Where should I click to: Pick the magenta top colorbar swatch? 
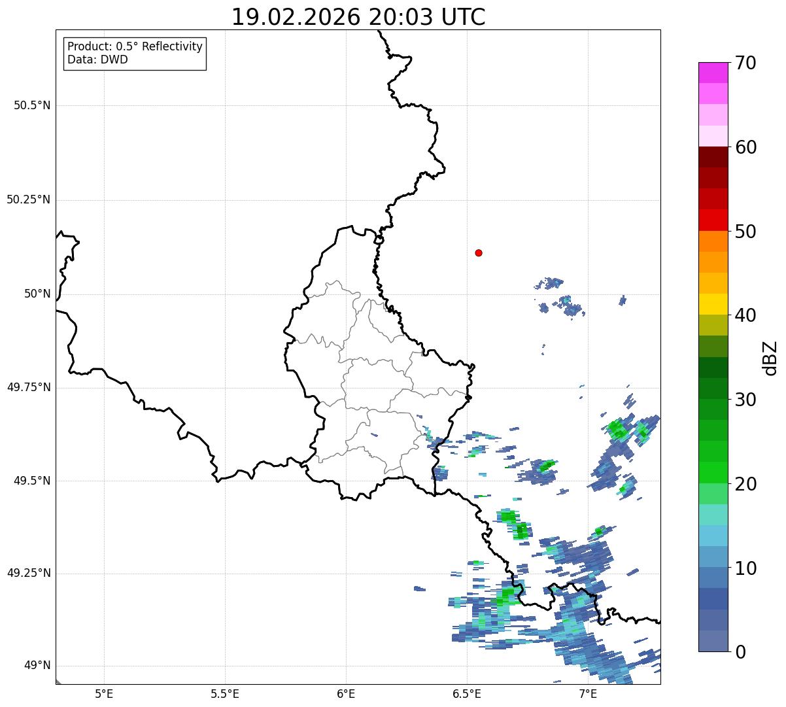(713, 73)
